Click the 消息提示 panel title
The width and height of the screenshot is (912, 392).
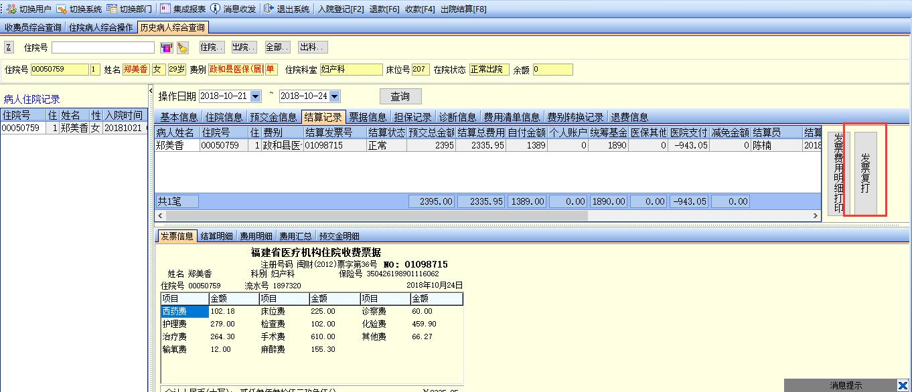[846, 385]
